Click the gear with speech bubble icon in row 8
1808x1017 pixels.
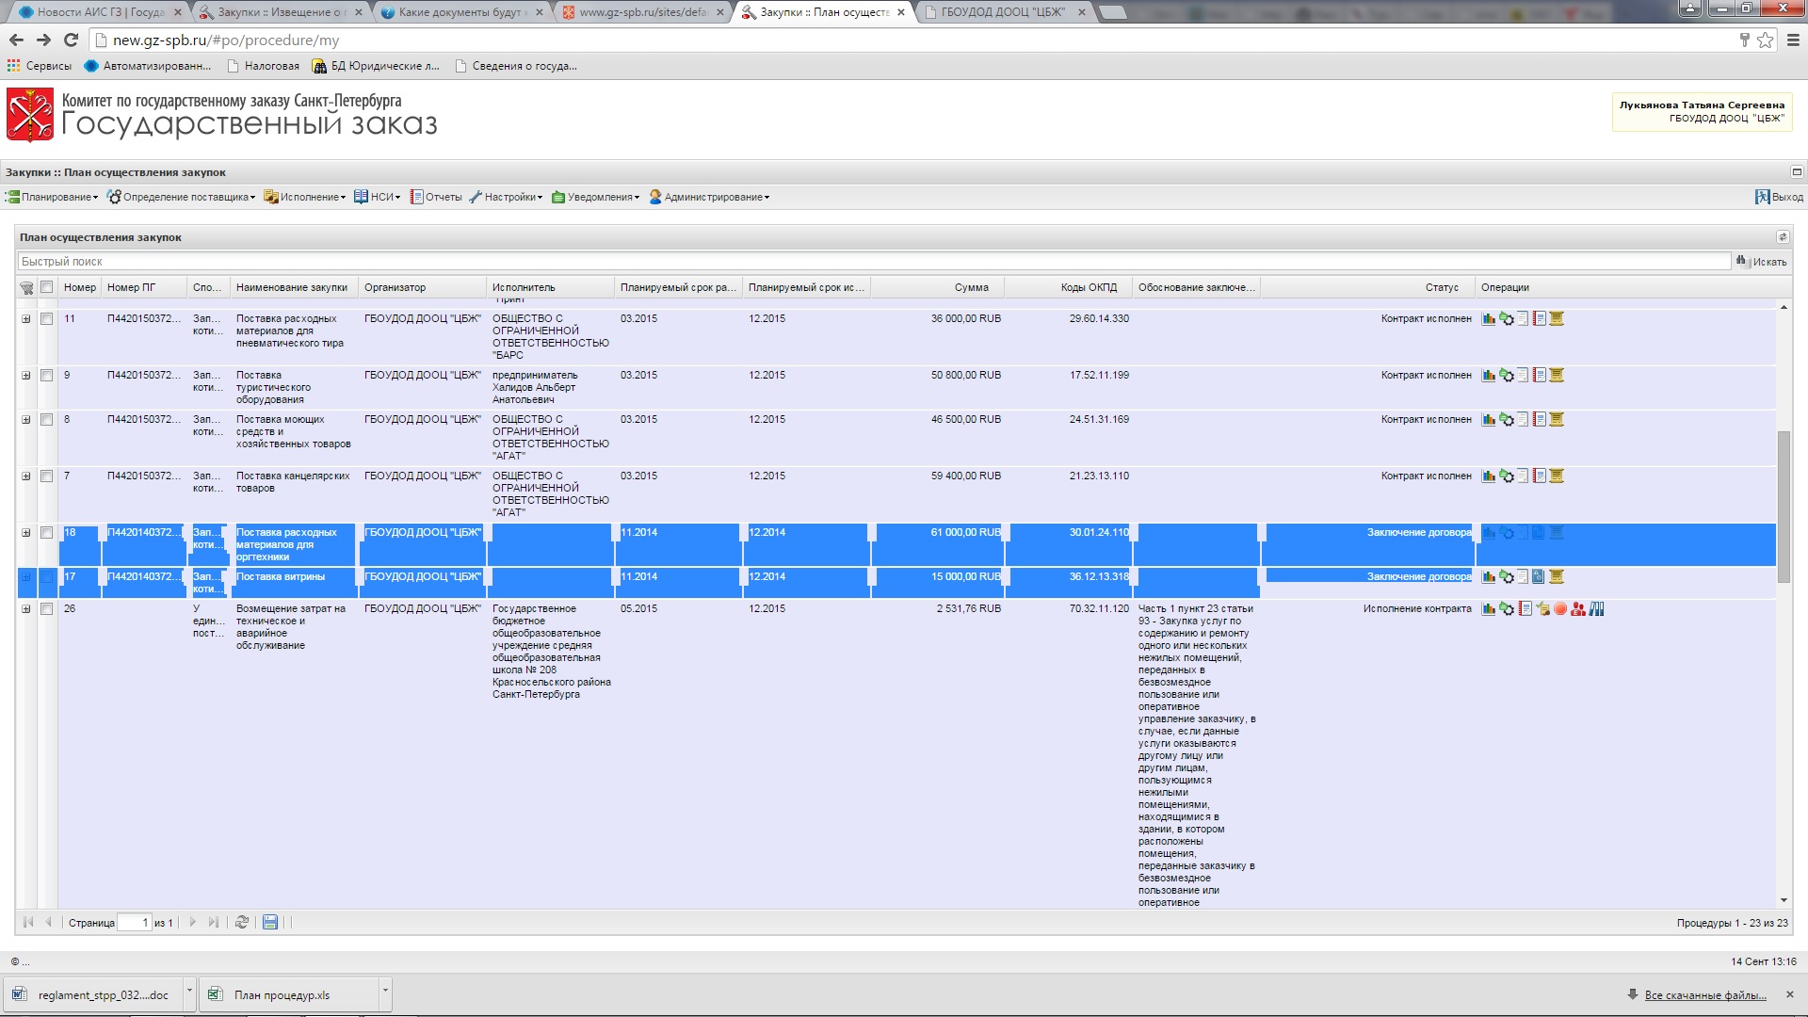(1507, 420)
